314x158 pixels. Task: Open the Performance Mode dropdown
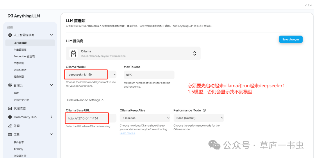[199, 118]
